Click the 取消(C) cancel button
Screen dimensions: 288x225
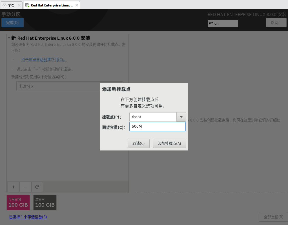pos(138,143)
